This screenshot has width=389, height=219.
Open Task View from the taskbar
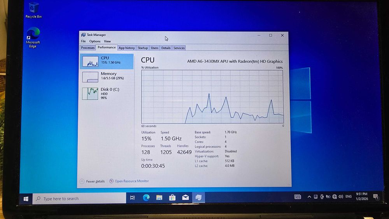[x=133, y=198]
